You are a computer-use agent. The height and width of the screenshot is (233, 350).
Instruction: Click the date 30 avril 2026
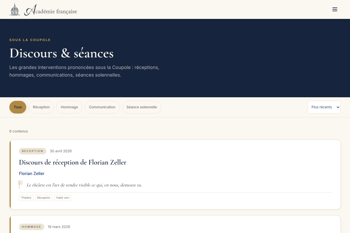coord(61,151)
